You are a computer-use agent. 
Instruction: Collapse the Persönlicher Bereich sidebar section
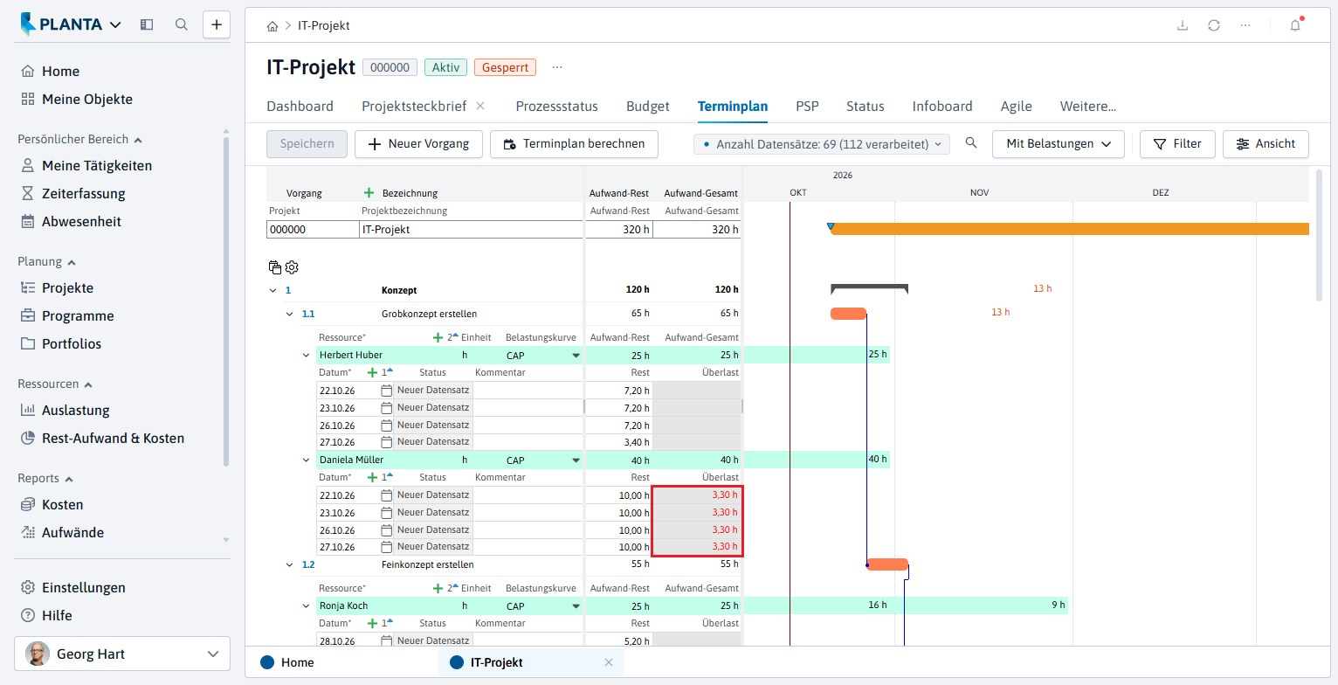tap(138, 140)
